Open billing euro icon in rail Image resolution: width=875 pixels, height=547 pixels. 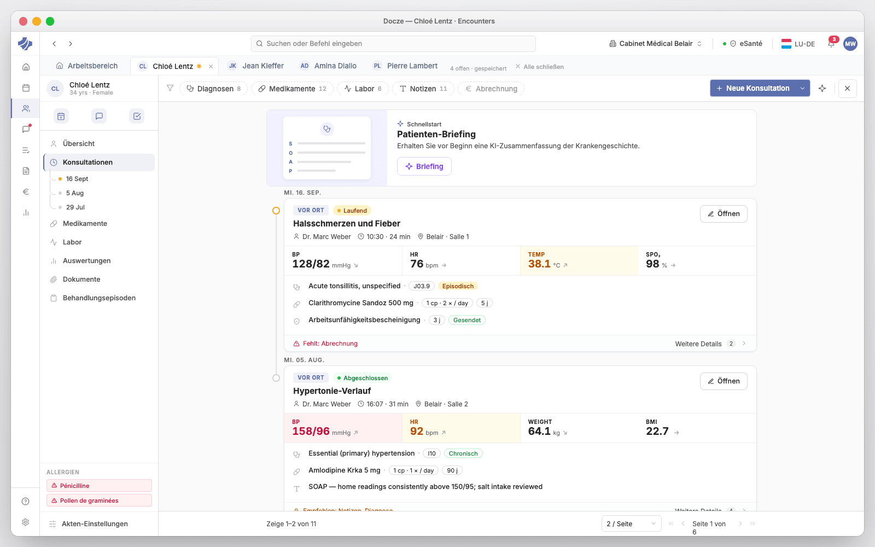26,191
